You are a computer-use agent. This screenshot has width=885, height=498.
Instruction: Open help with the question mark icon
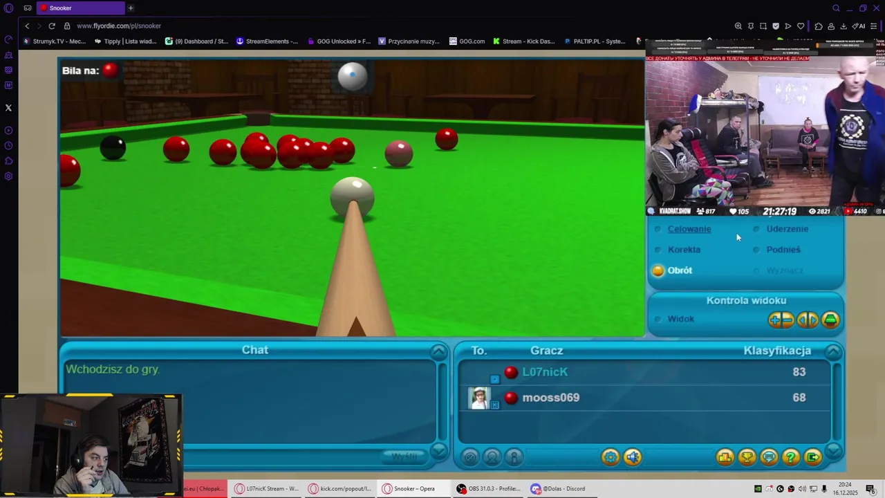tap(791, 457)
